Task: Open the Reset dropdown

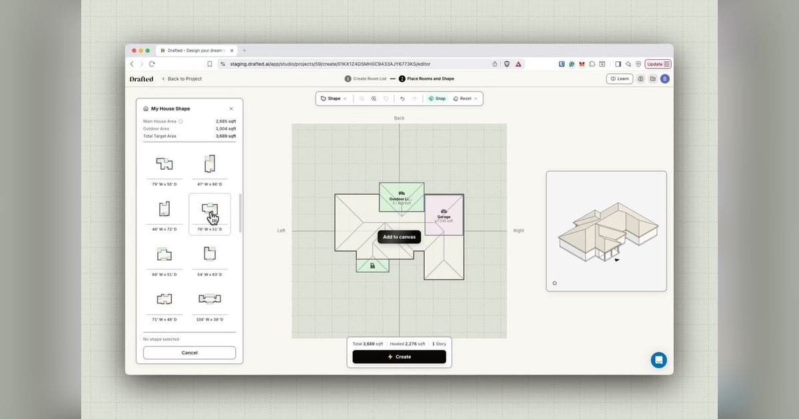Action: (x=465, y=98)
